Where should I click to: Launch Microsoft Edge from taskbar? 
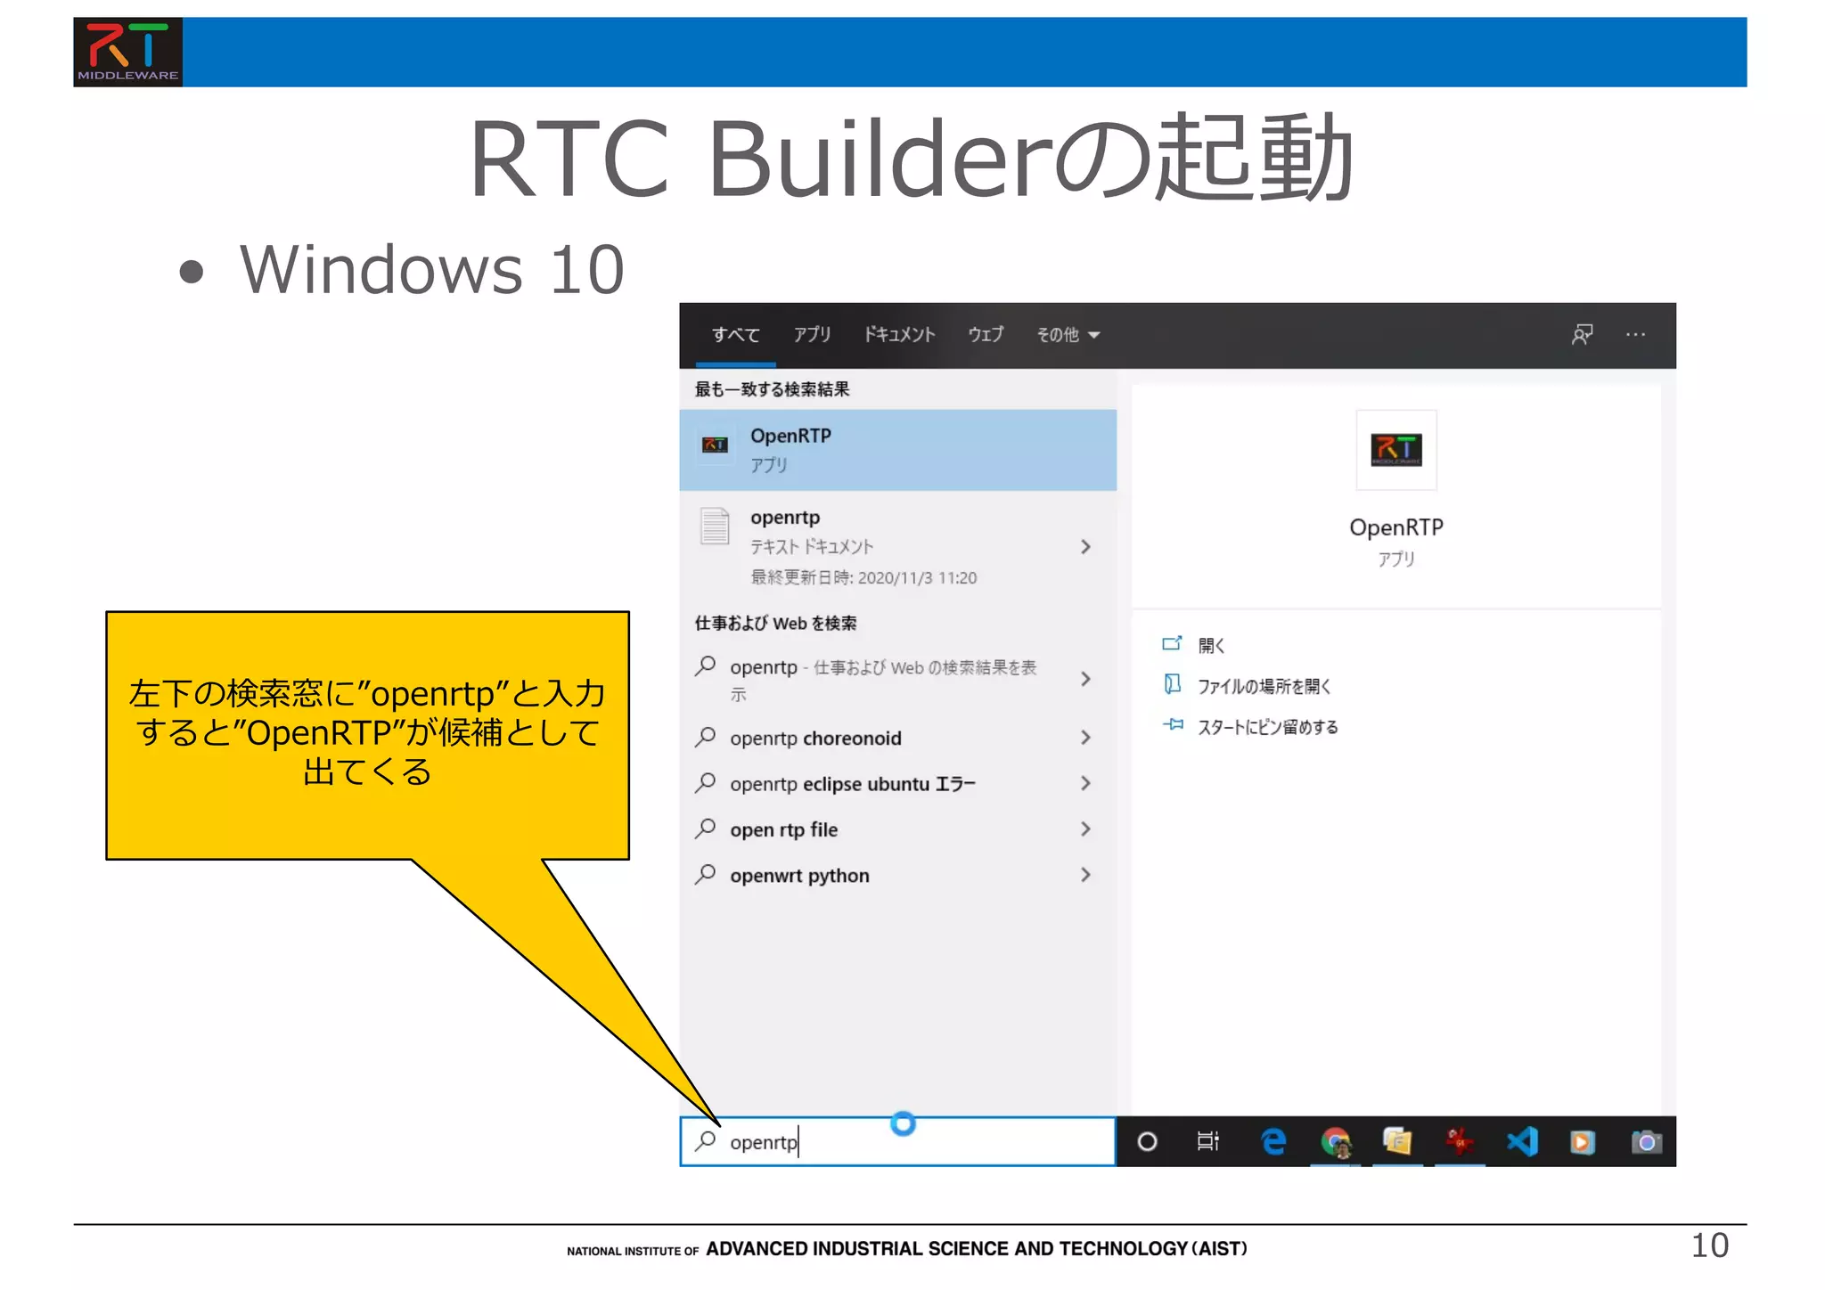point(1273,1142)
